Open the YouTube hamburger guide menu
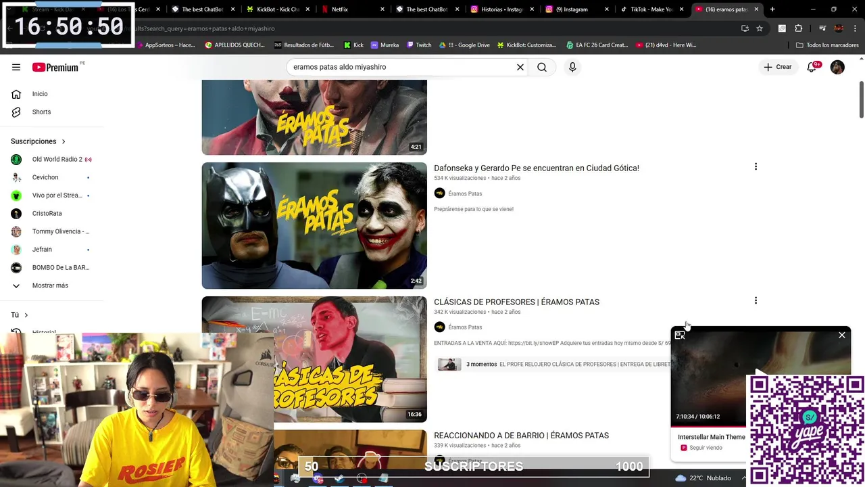The image size is (865, 487). click(x=16, y=67)
